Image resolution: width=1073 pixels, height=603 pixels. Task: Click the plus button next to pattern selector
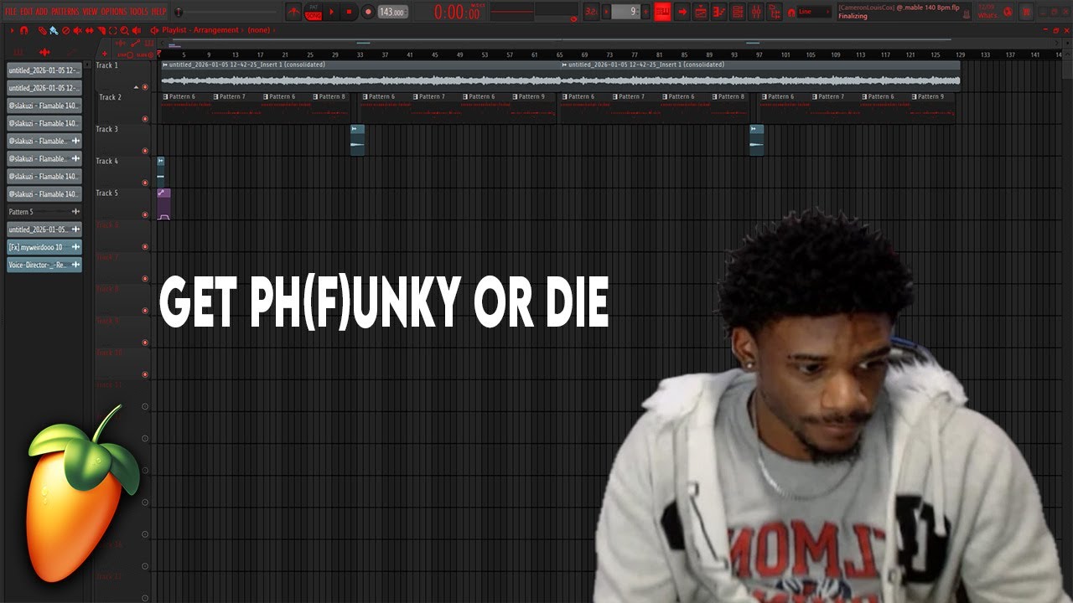tap(645, 12)
